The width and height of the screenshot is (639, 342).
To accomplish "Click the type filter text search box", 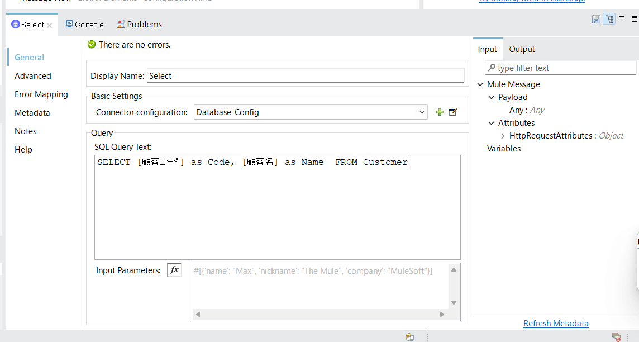I will (560, 68).
